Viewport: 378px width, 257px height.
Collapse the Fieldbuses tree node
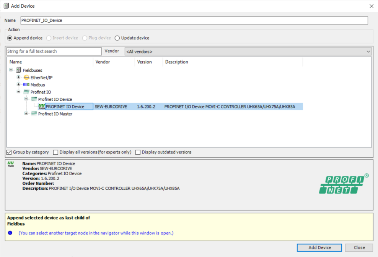pos(11,70)
